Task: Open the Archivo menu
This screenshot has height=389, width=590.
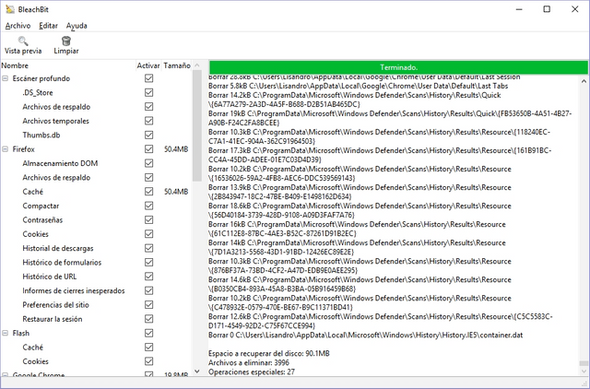Action: (18, 26)
